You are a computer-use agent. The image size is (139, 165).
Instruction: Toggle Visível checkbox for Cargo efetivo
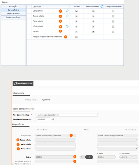click(x=76, y=11)
